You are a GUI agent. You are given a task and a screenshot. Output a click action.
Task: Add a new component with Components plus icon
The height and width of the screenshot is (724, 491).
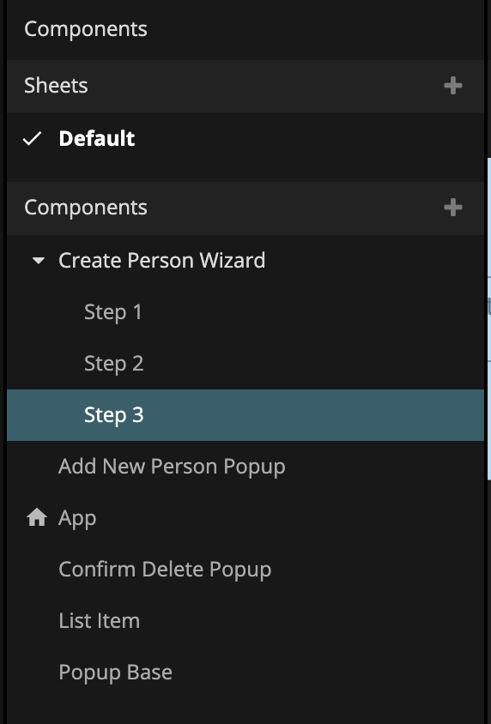point(452,208)
